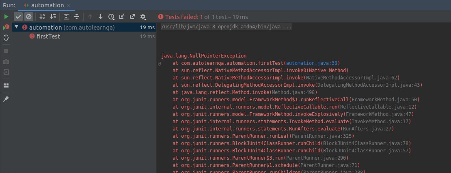The width and height of the screenshot is (451, 173).
Task: Collapse all test nodes
Action: [x=76, y=17]
